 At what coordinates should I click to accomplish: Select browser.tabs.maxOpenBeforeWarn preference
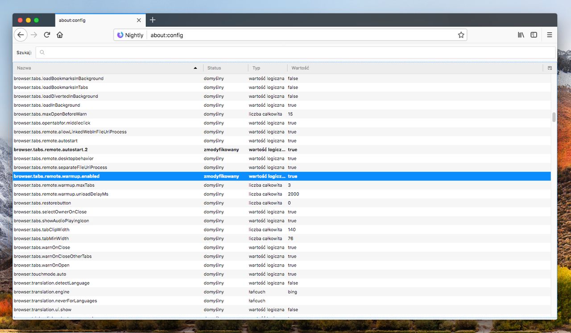pyautogui.click(x=282, y=114)
